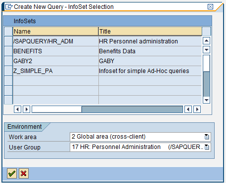
Task: Click the Name column header
Action: 55,31
